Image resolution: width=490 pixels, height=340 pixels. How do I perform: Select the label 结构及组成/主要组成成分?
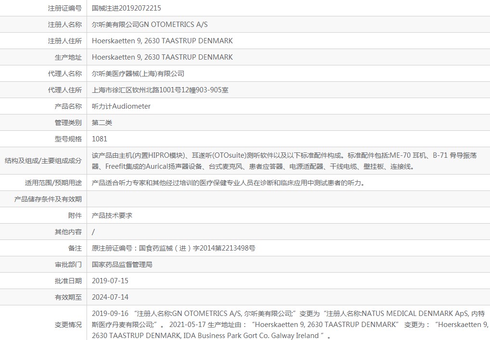click(43, 161)
